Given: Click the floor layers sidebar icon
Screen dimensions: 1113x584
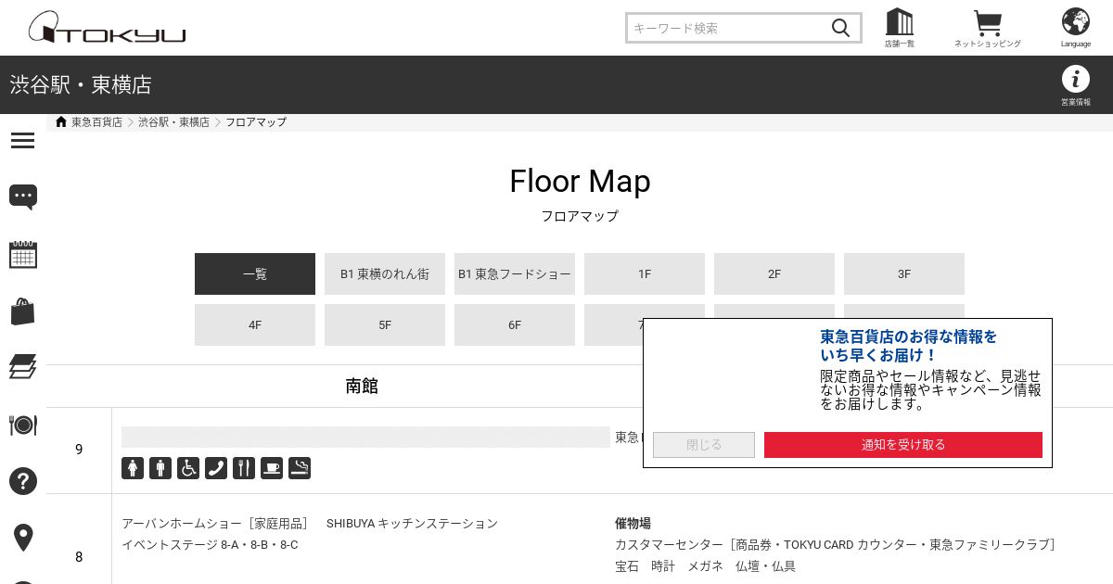Looking at the screenshot, I should pos(23,367).
